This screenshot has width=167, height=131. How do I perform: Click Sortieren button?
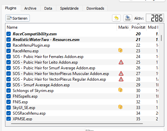pyautogui.click(x=17, y=18)
